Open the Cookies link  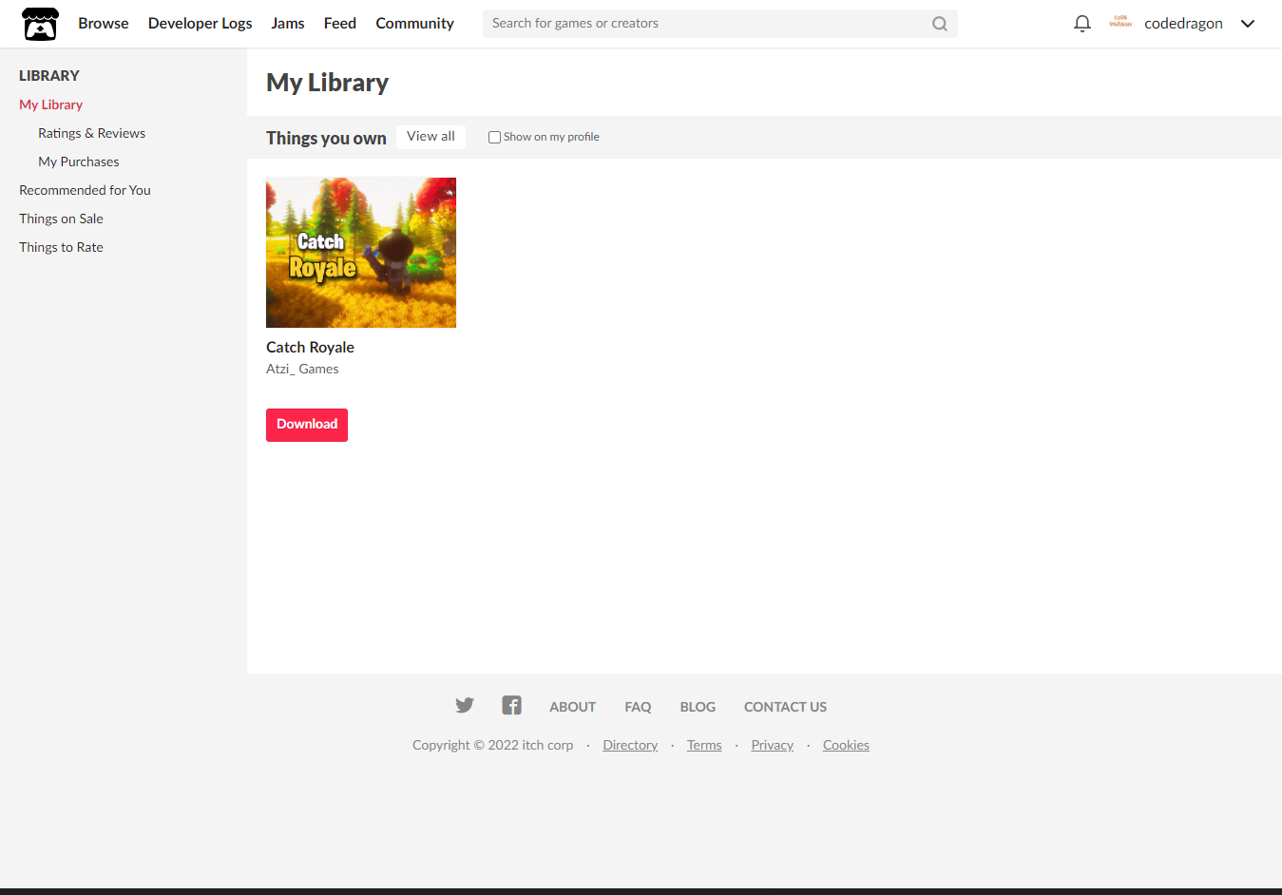click(846, 745)
